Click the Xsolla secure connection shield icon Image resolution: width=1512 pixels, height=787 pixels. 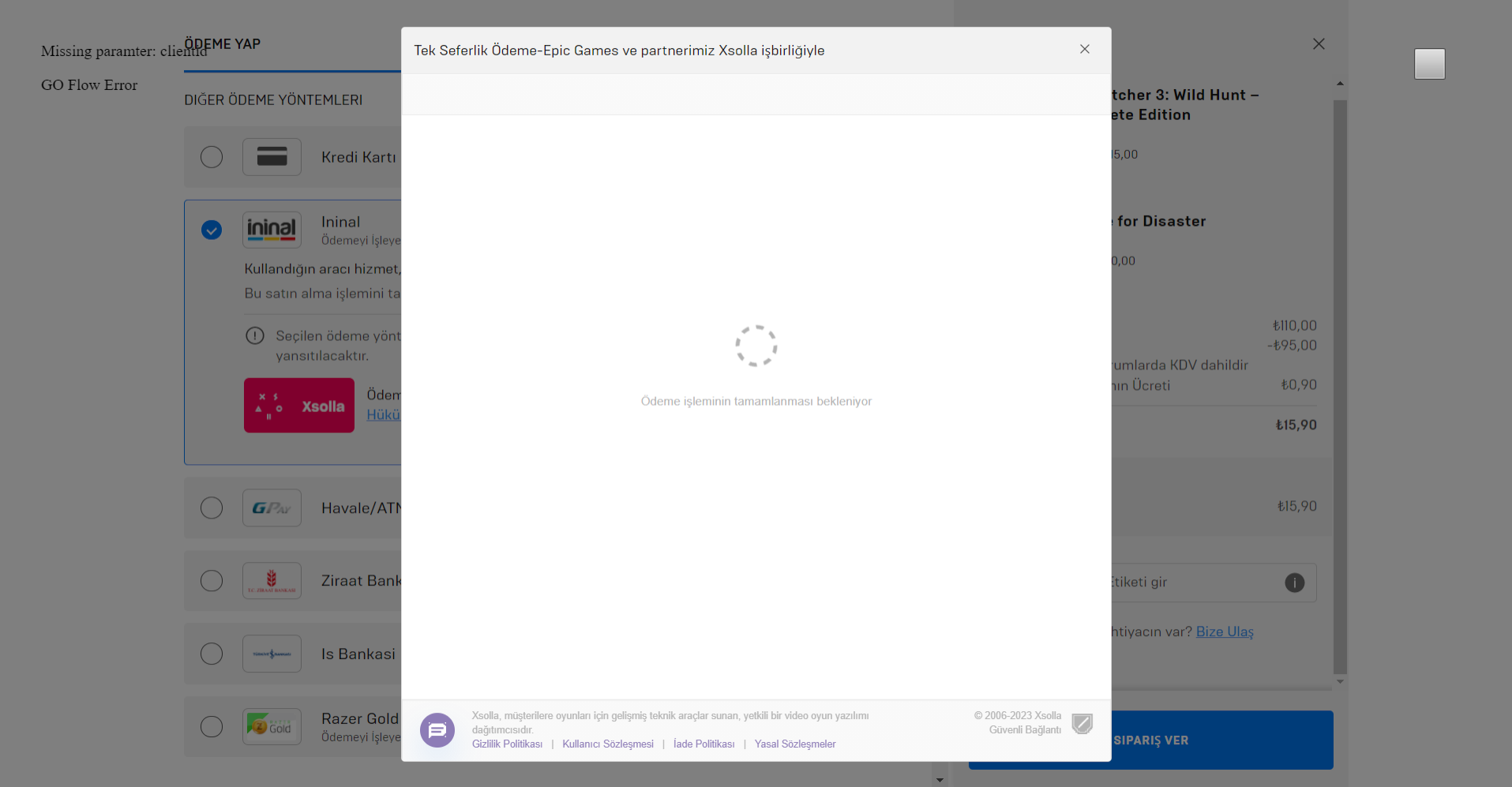click(1082, 723)
